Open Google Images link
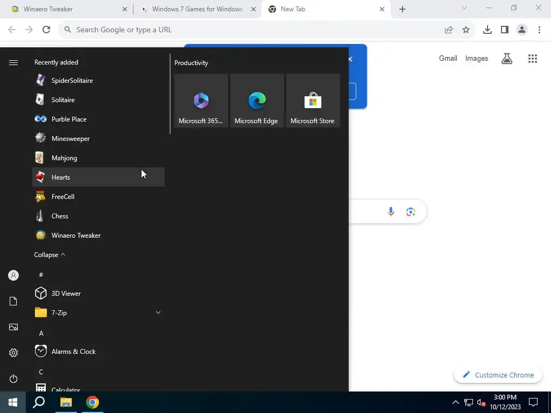The height and width of the screenshot is (413, 551). click(x=477, y=58)
